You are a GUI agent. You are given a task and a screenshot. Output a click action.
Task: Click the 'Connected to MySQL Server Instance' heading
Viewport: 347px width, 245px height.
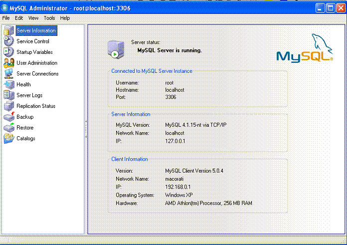coord(152,71)
